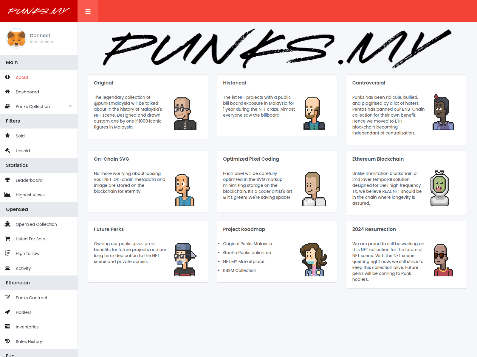
Task: Toggle the hamburger sidebar menu button
Action: coord(88,11)
